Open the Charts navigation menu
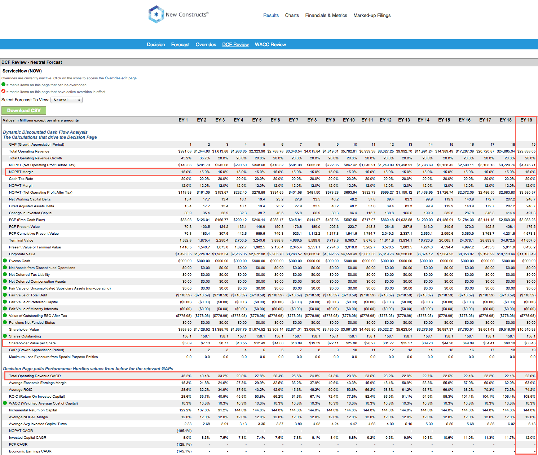This screenshot has width=538, height=455. tap(292, 15)
